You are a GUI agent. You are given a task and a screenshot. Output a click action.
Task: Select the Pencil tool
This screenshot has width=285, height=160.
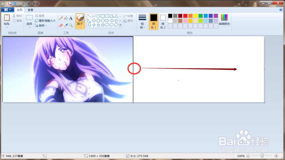point(61,18)
